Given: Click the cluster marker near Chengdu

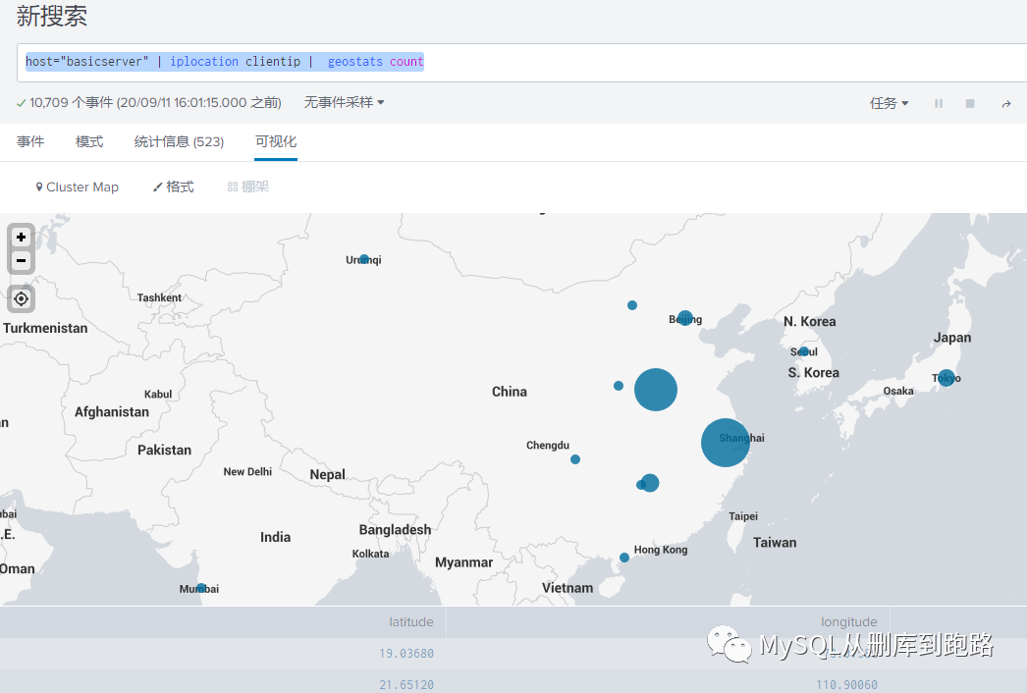Looking at the screenshot, I should coord(575,459).
